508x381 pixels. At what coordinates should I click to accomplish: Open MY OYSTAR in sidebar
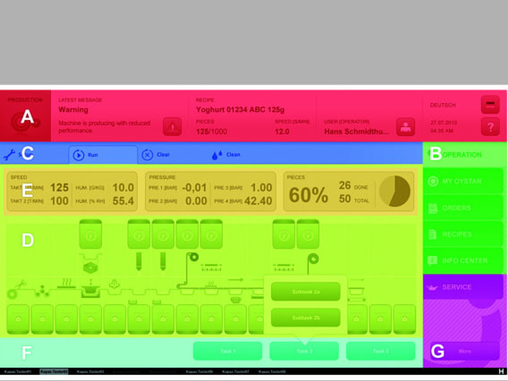(463, 181)
